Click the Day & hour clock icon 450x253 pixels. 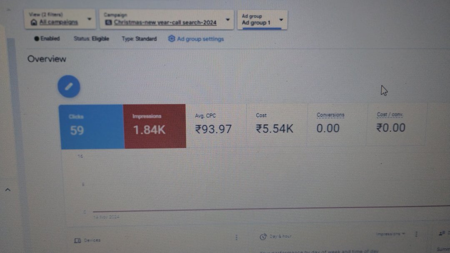[263, 237]
